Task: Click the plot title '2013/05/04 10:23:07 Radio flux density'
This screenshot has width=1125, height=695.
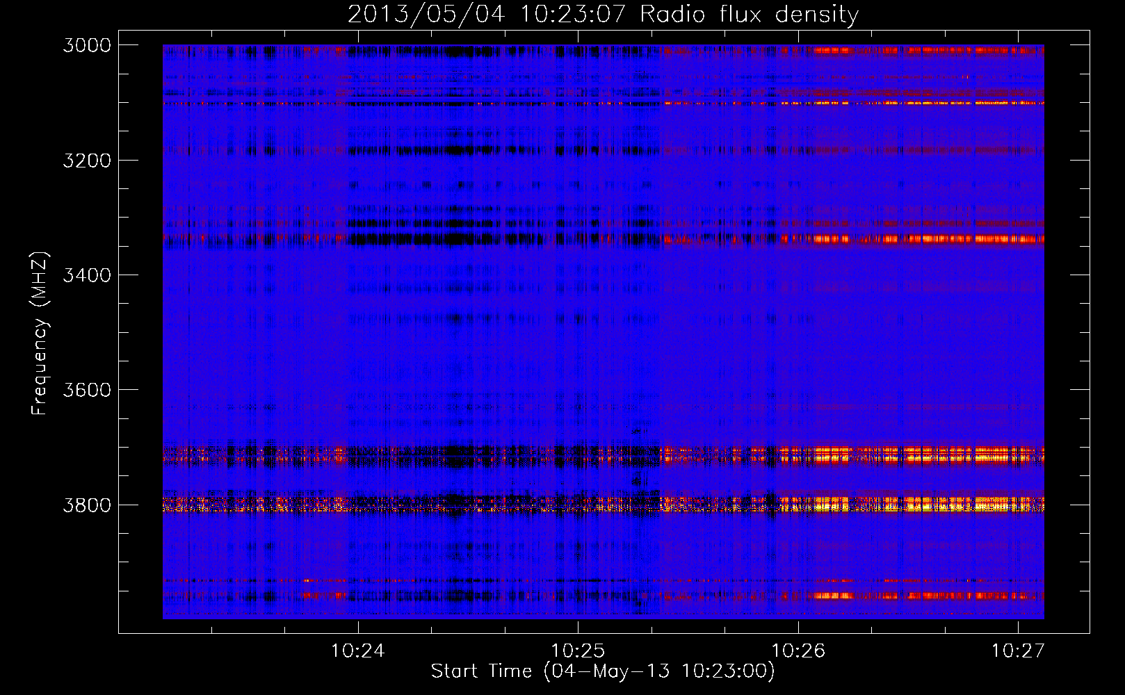Action: (x=603, y=15)
